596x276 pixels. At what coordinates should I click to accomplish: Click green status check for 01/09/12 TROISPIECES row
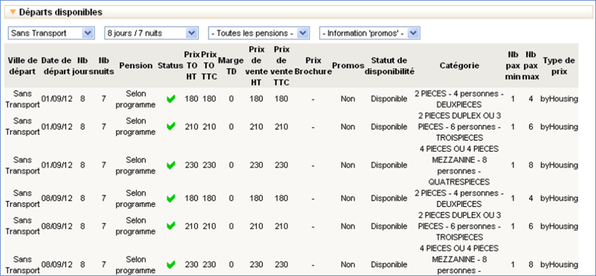click(171, 127)
